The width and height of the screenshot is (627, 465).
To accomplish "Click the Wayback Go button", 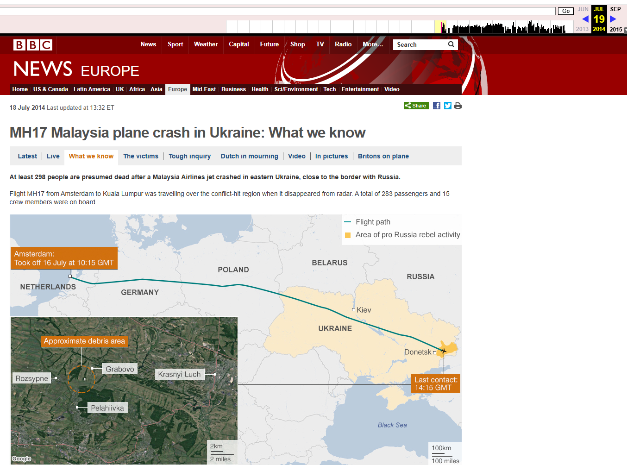I will click(x=566, y=11).
